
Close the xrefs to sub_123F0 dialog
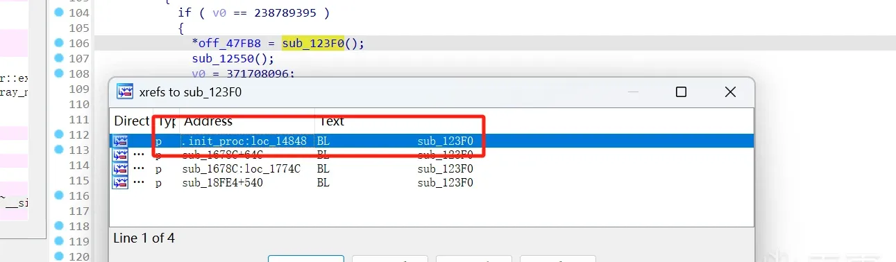730,92
